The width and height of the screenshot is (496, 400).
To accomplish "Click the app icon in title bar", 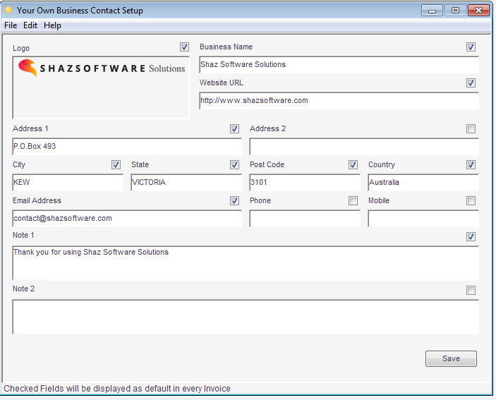I will click(x=8, y=11).
